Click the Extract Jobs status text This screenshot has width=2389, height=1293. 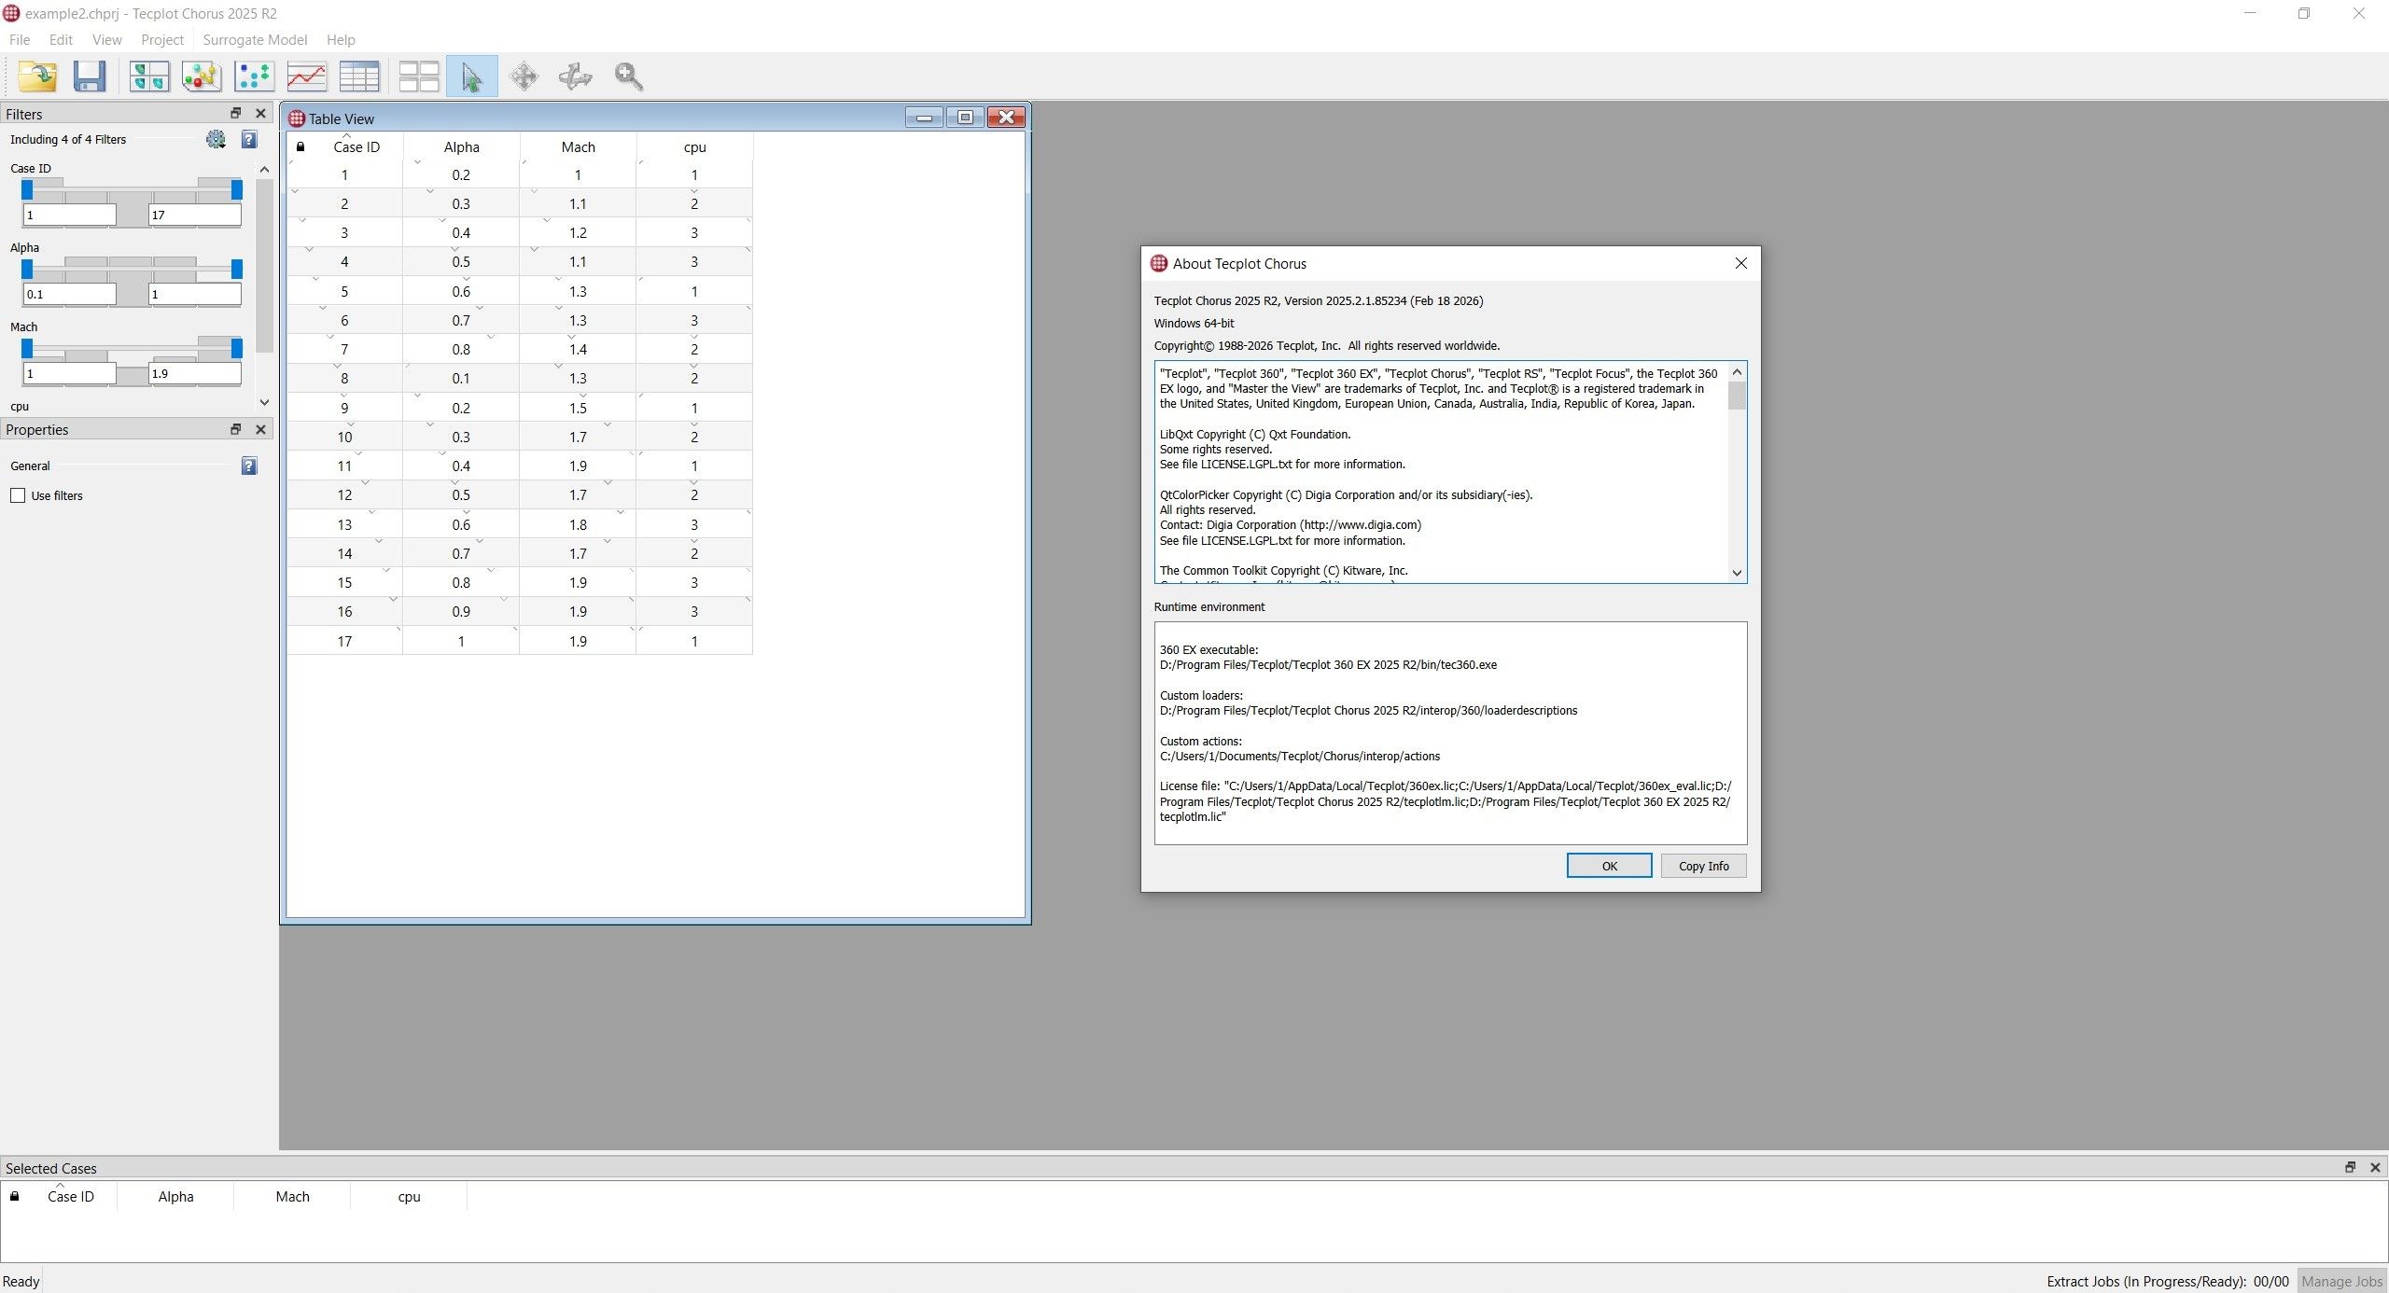click(x=2167, y=1281)
